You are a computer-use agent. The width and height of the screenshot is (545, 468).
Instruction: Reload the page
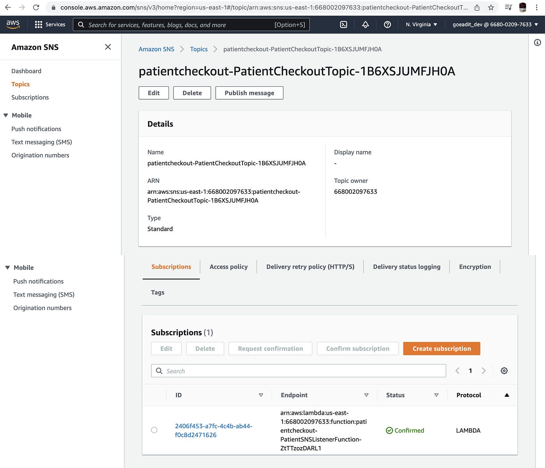[36, 7]
